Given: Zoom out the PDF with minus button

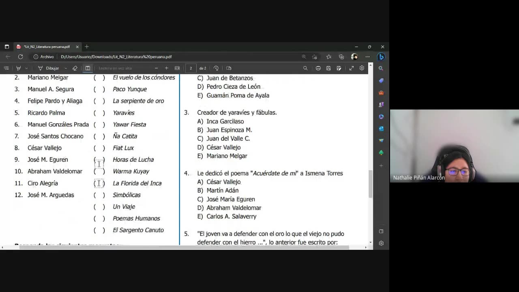Looking at the screenshot, I should click(157, 68).
